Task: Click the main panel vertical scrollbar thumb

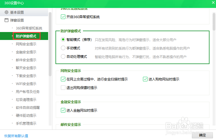Action: (x=214, y=22)
